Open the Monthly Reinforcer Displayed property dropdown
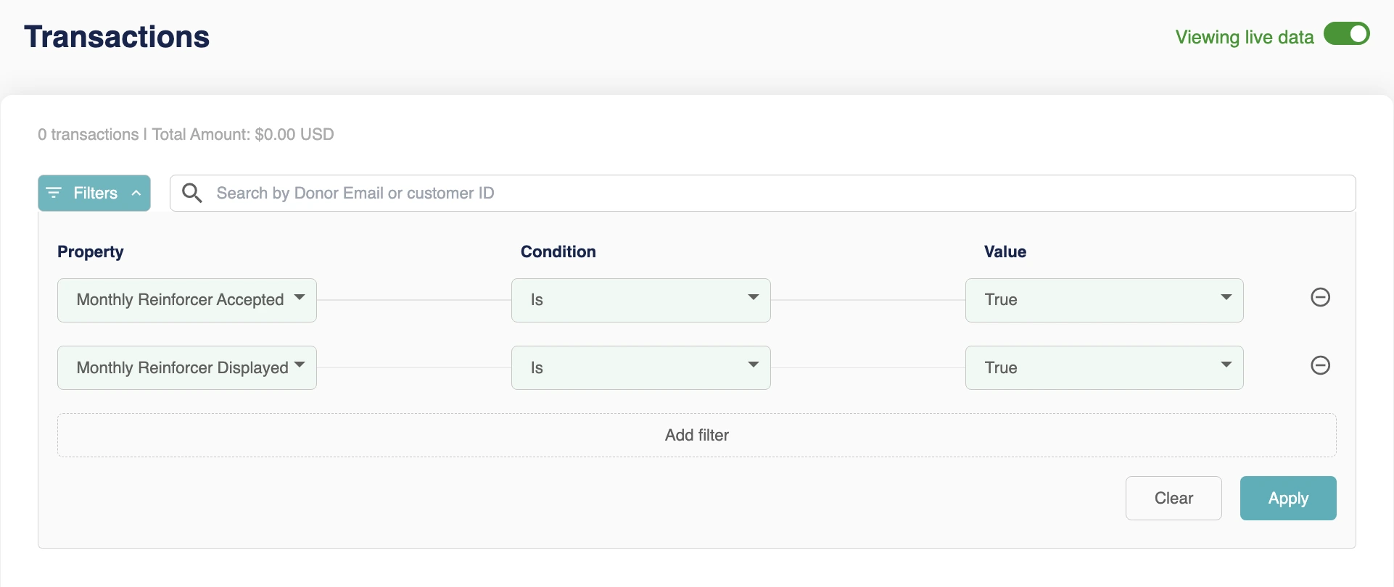 point(187,368)
